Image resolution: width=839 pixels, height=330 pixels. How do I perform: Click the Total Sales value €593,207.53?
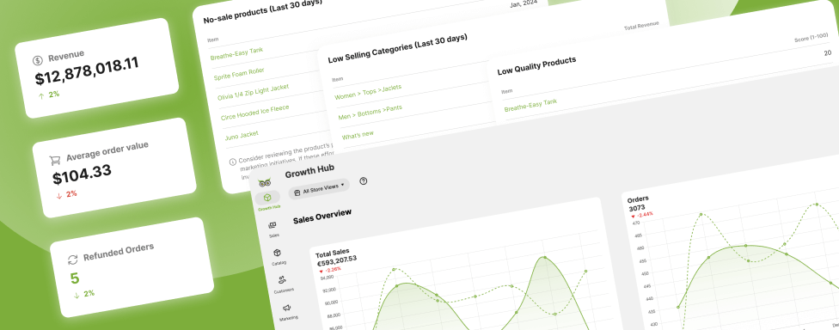(337, 261)
